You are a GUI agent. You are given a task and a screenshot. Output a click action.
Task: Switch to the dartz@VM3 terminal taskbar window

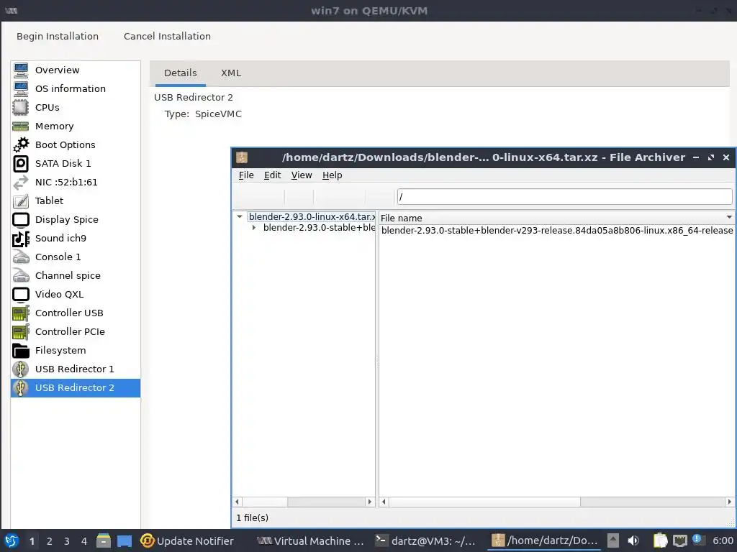click(426, 540)
